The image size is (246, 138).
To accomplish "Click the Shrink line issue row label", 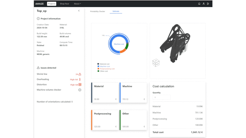I will click(x=42, y=74).
